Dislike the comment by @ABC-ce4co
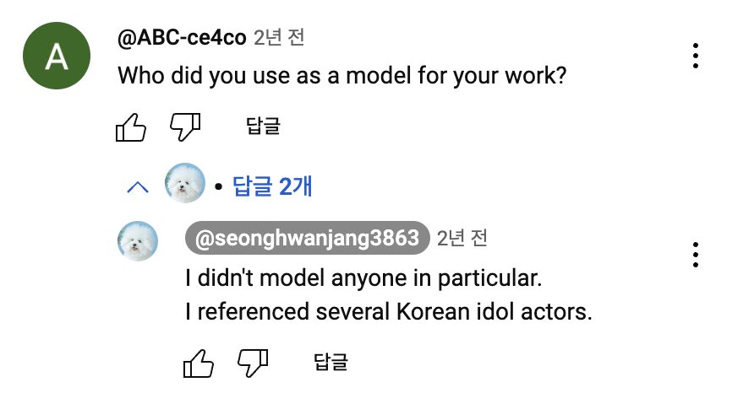The width and height of the screenshot is (754, 393). 184,127
